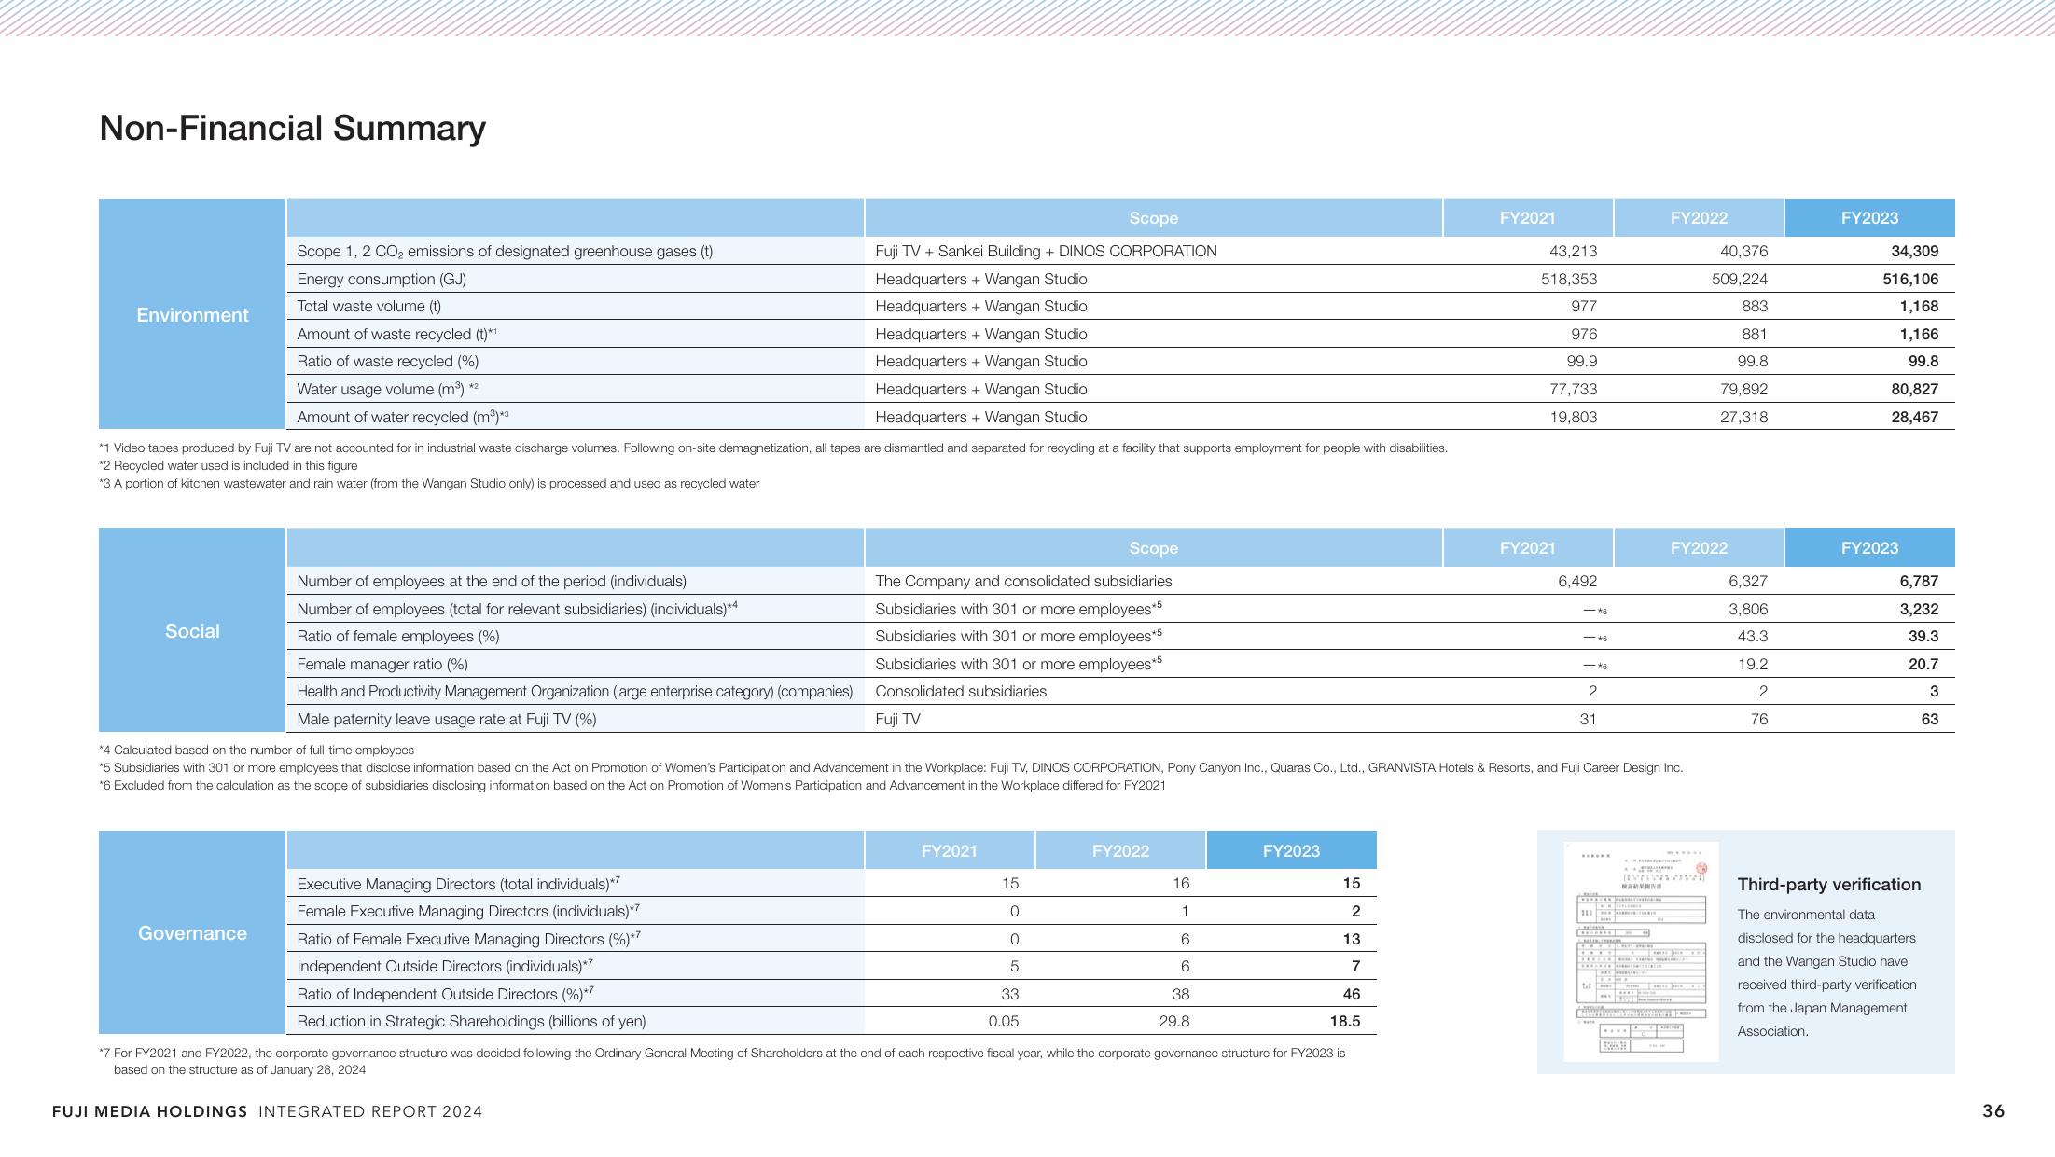This screenshot has height=1157, width=2055.
Task: Click the paternity leave value 76
Action: point(1758,719)
